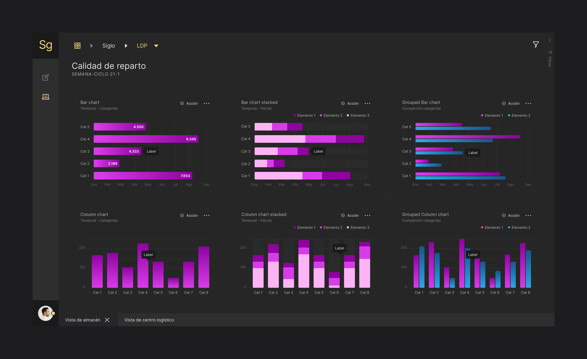Select the code laptop sidebar icon
The width and height of the screenshot is (587, 359).
pyautogui.click(x=46, y=97)
